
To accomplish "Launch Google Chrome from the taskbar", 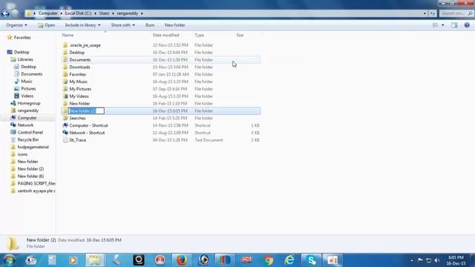I will [269, 260].
